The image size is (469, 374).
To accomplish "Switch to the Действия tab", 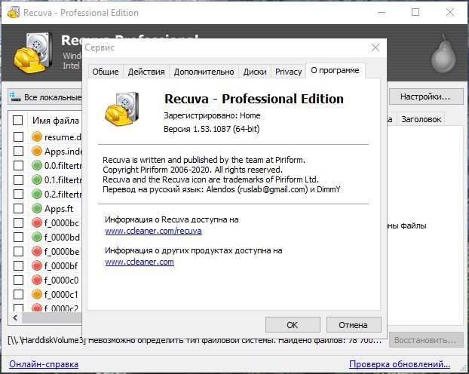I will pyautogui.click(x=146, y=72).
